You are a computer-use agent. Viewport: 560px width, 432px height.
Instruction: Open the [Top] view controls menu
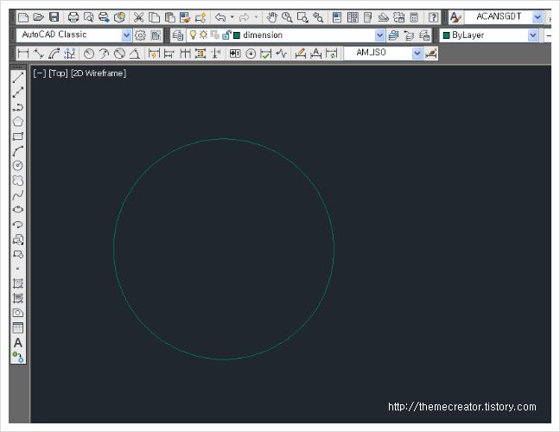(x=58, y=73)
